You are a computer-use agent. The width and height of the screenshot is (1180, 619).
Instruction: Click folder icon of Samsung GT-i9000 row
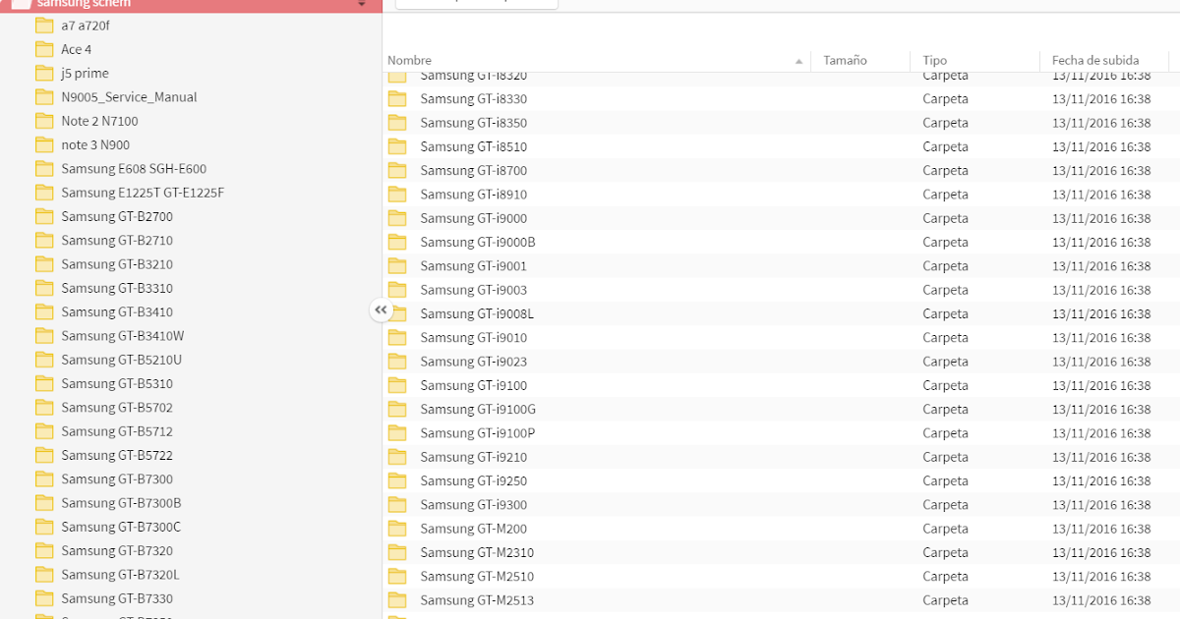point(397,218)
